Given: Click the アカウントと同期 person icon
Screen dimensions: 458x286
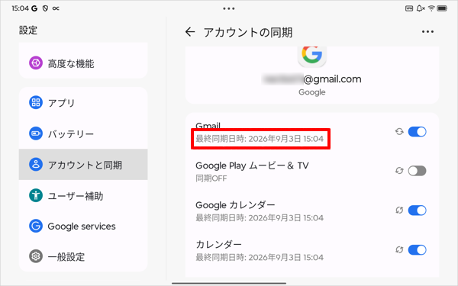Looking at the screenshot, I should (x=36, y=164).
